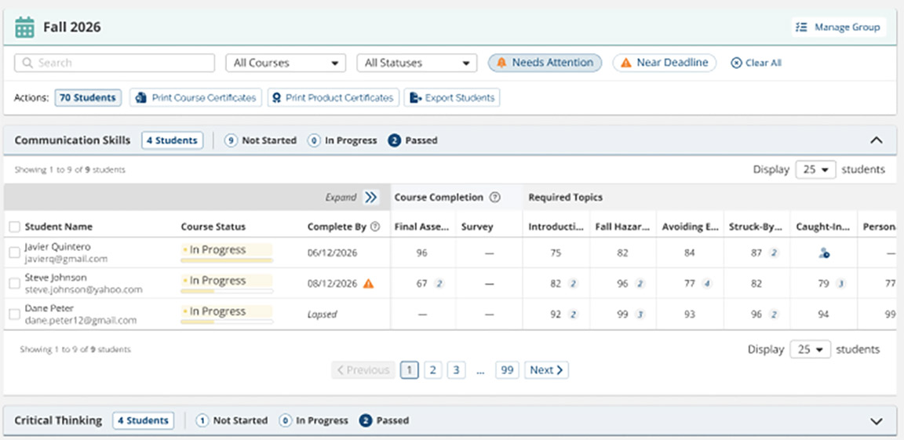Click Steve Johnson's progress bar
Image resolution: width=904 pixels, height=440 pixels.
[227, 291]
